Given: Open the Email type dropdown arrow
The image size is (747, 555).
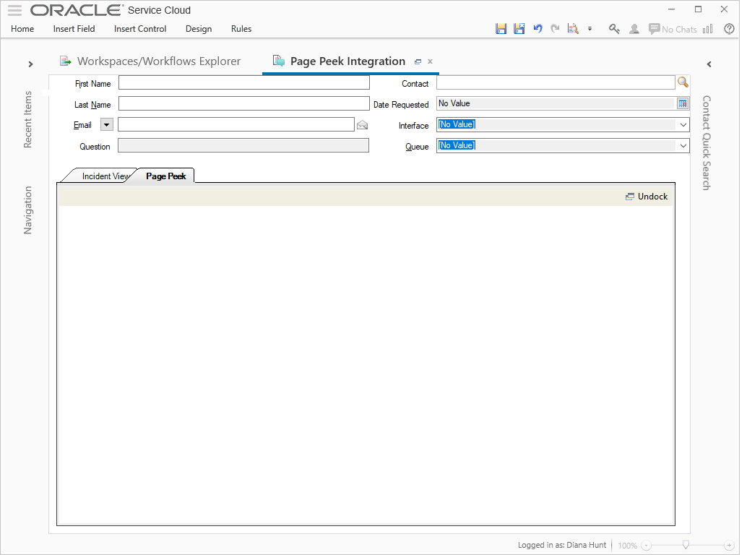Looking at the screenshot, I should (106, 124).
